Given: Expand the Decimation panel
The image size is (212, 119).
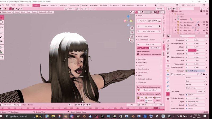Looking at the screenshot, I should coord(142,59).
